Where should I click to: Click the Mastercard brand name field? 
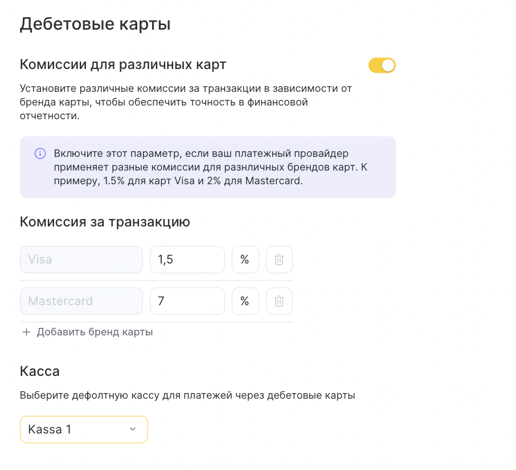[81, 301]
